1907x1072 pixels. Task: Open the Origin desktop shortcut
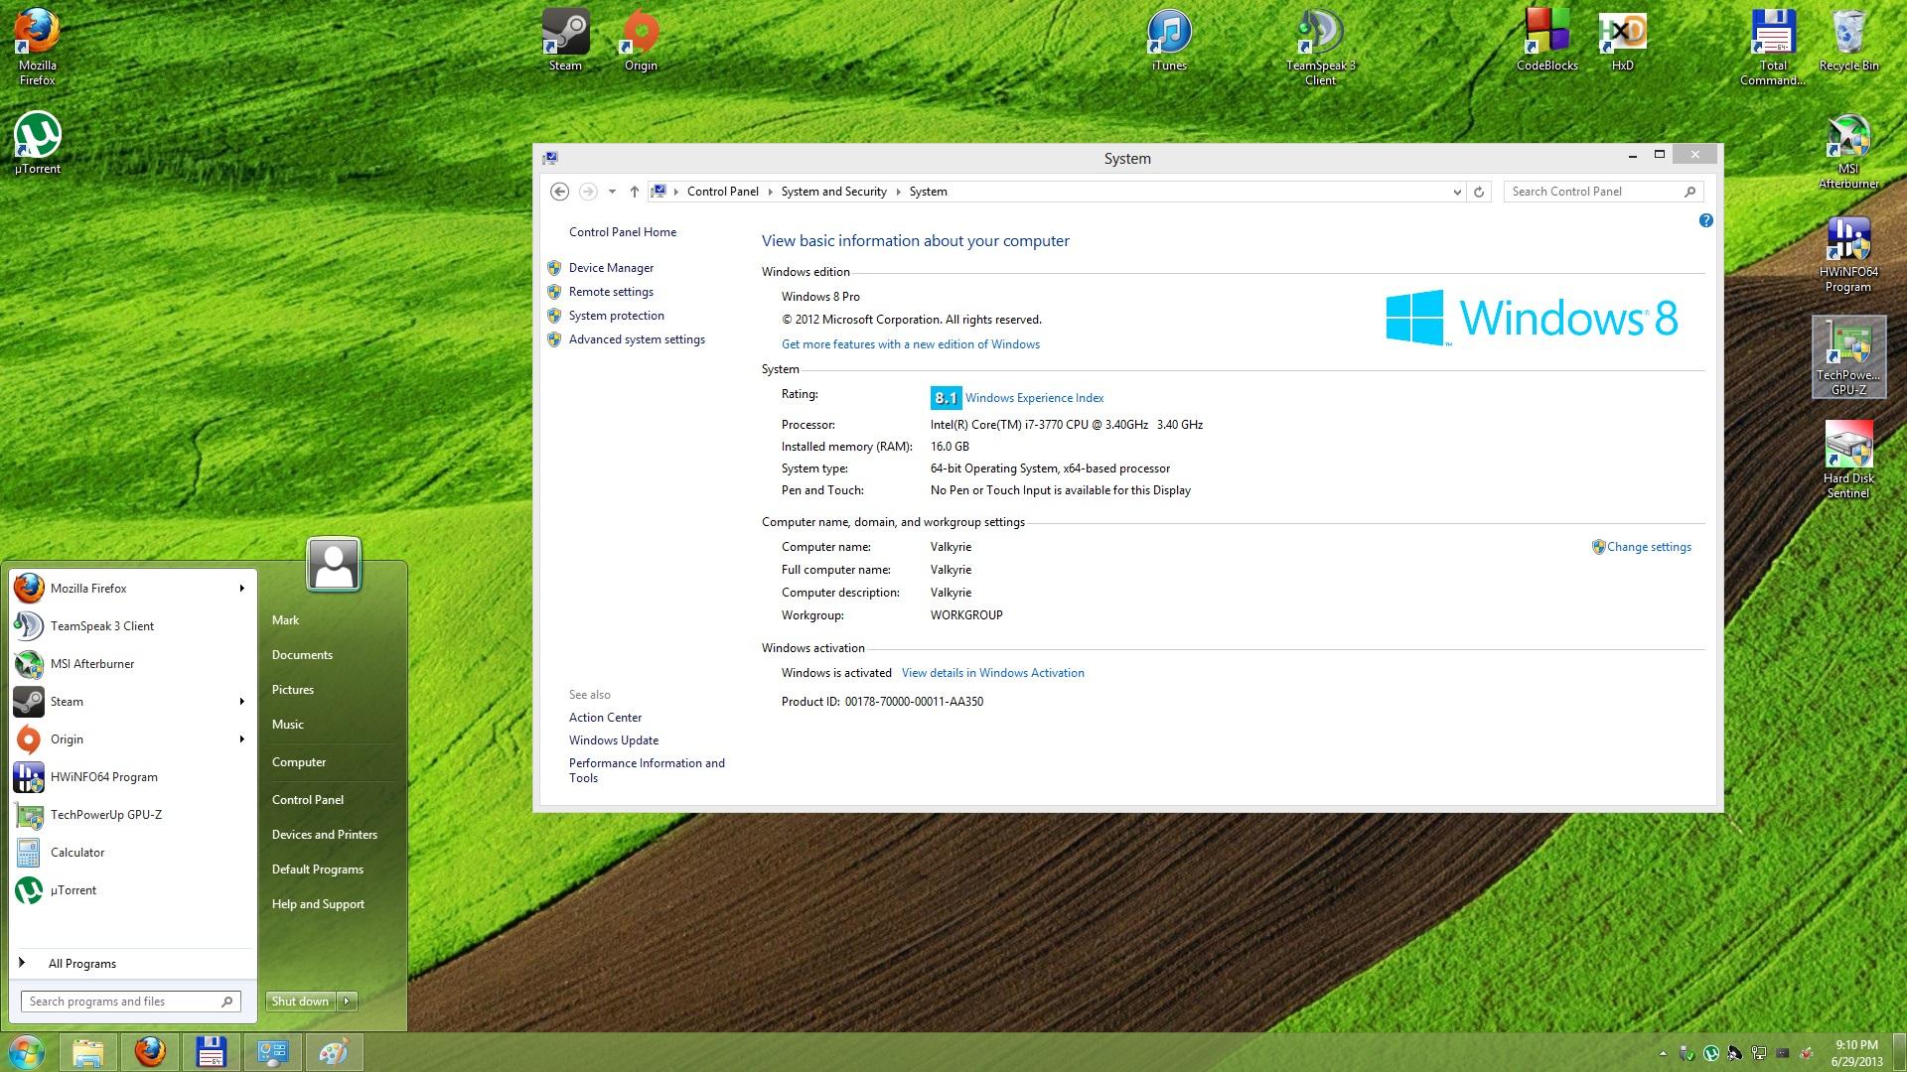pos(641,41)
